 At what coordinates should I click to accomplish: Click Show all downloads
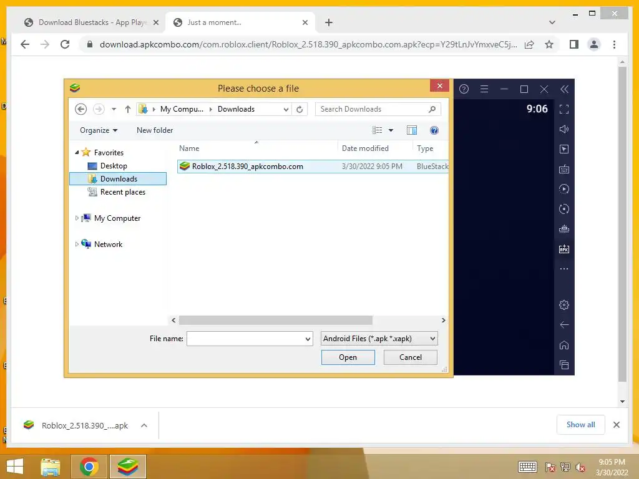pos(581,425)
